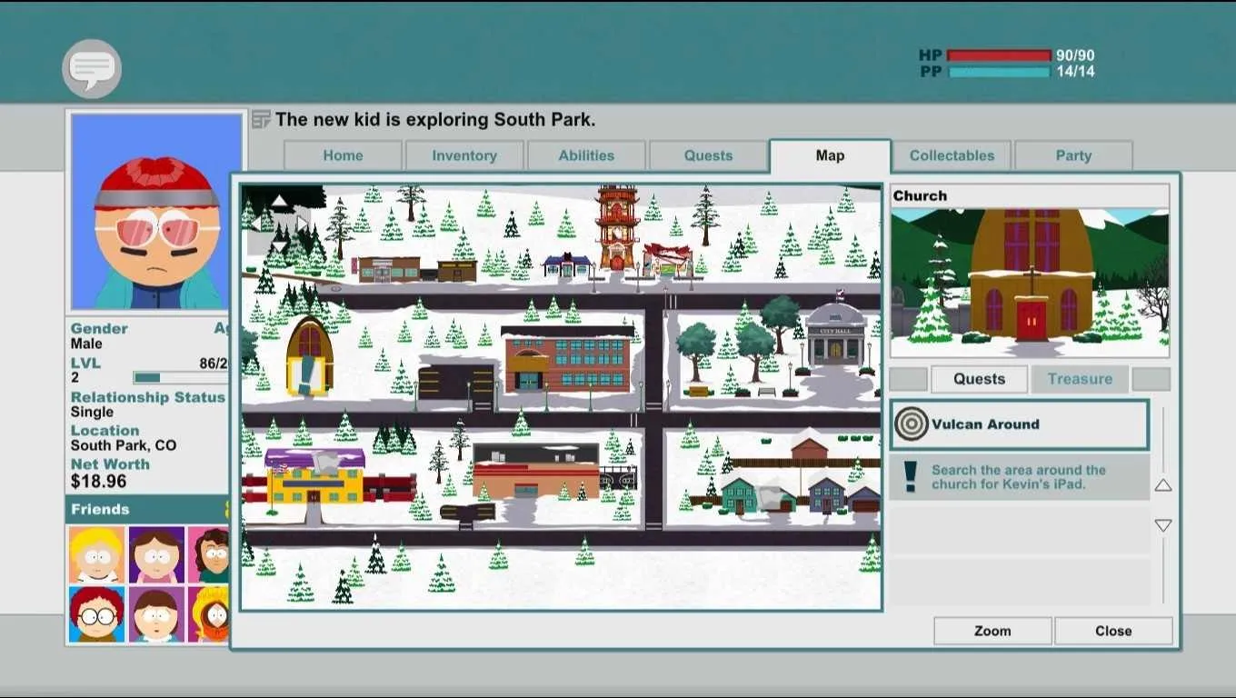Open the Party tab
1236x698 pixels.
coord(1073,155)
